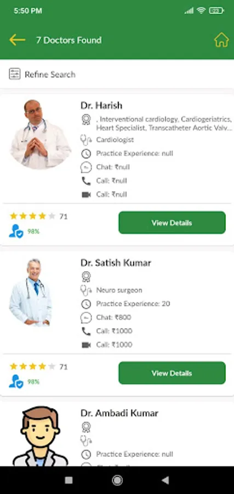The width and height of the screenshot is (234, 494).
Task: Select Dr. Ambadi Kumar's avatar
Action: point(40,436)
